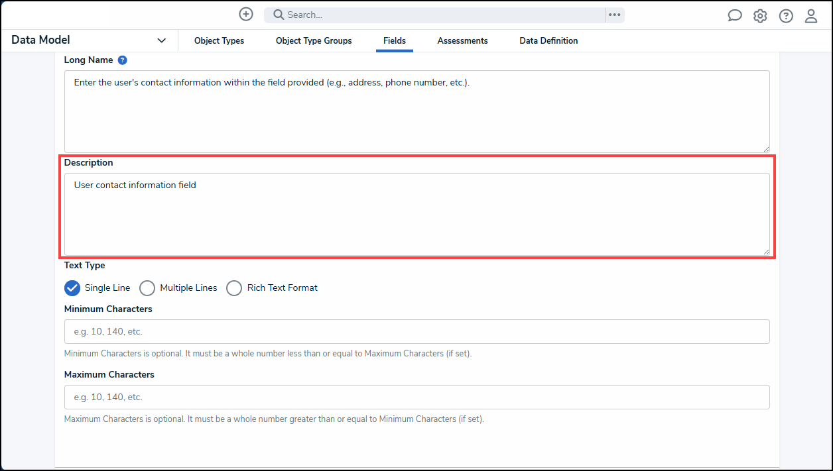Switch to the Object Types tab
Image resolution: width=833 pixels, height=471 pixels.
[219, 40]
